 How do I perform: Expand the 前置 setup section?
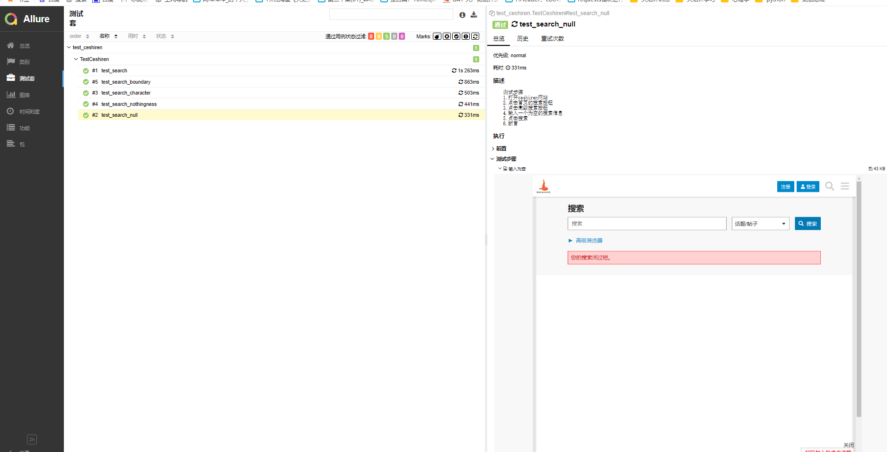coord(499,148)
